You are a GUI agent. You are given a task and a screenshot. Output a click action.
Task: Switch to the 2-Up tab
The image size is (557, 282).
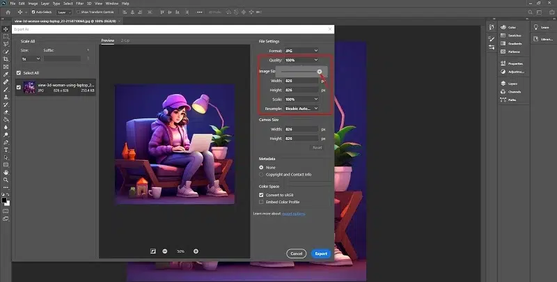125,40
